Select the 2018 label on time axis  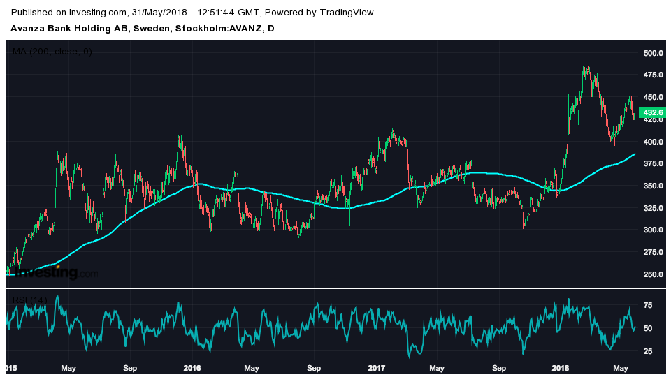pyautogui.click(x=561, y=367)
